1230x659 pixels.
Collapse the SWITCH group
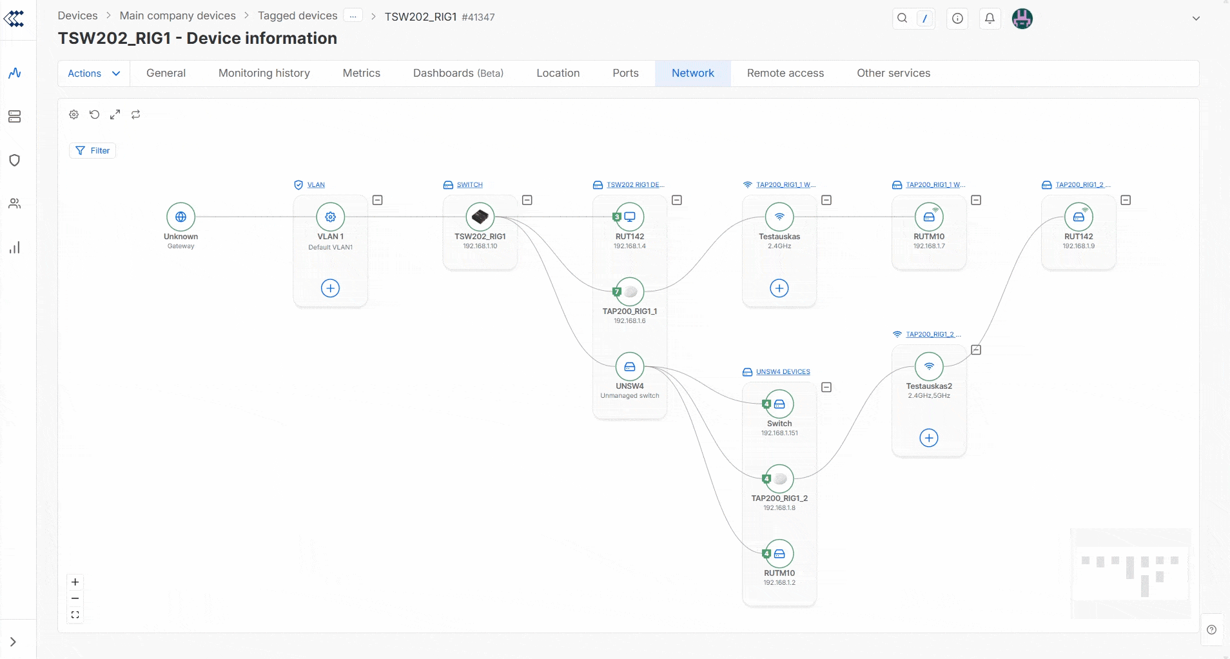527,201
